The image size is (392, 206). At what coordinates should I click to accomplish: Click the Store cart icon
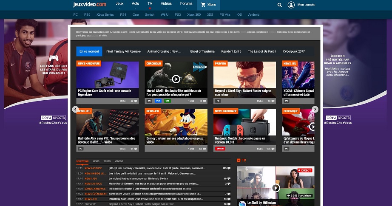click(203, 5)
